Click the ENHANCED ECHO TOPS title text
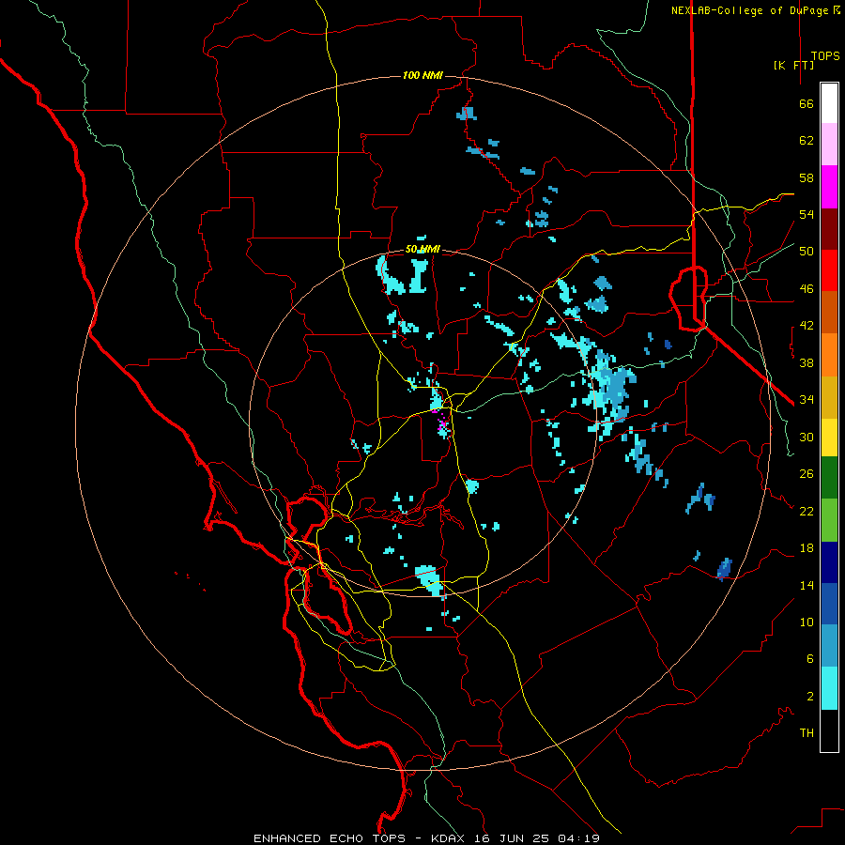This screenshot has width=845, height=845. 330,838
